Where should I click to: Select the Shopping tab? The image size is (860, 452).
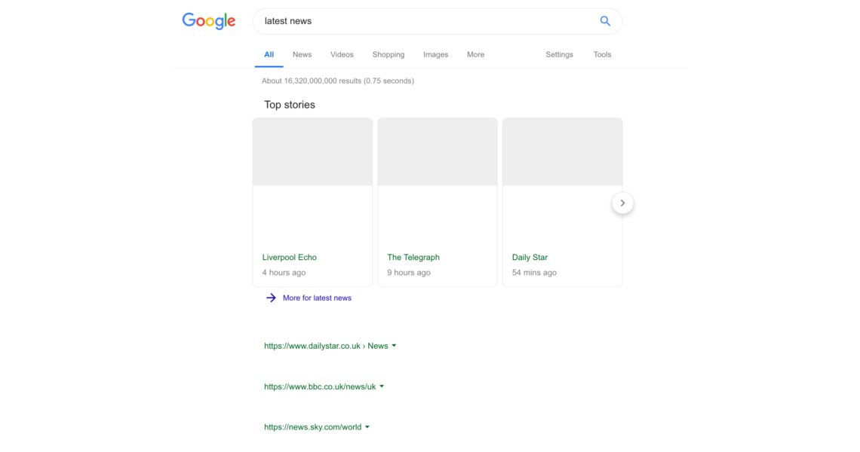tap(389, 54)
